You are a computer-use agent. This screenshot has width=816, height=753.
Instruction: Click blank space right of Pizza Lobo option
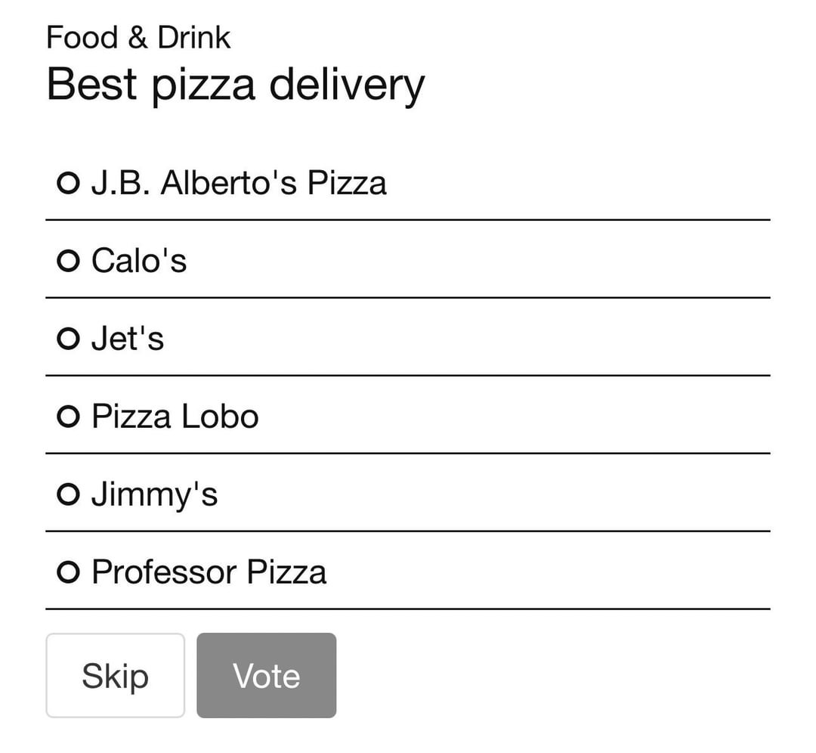point(514,417)
